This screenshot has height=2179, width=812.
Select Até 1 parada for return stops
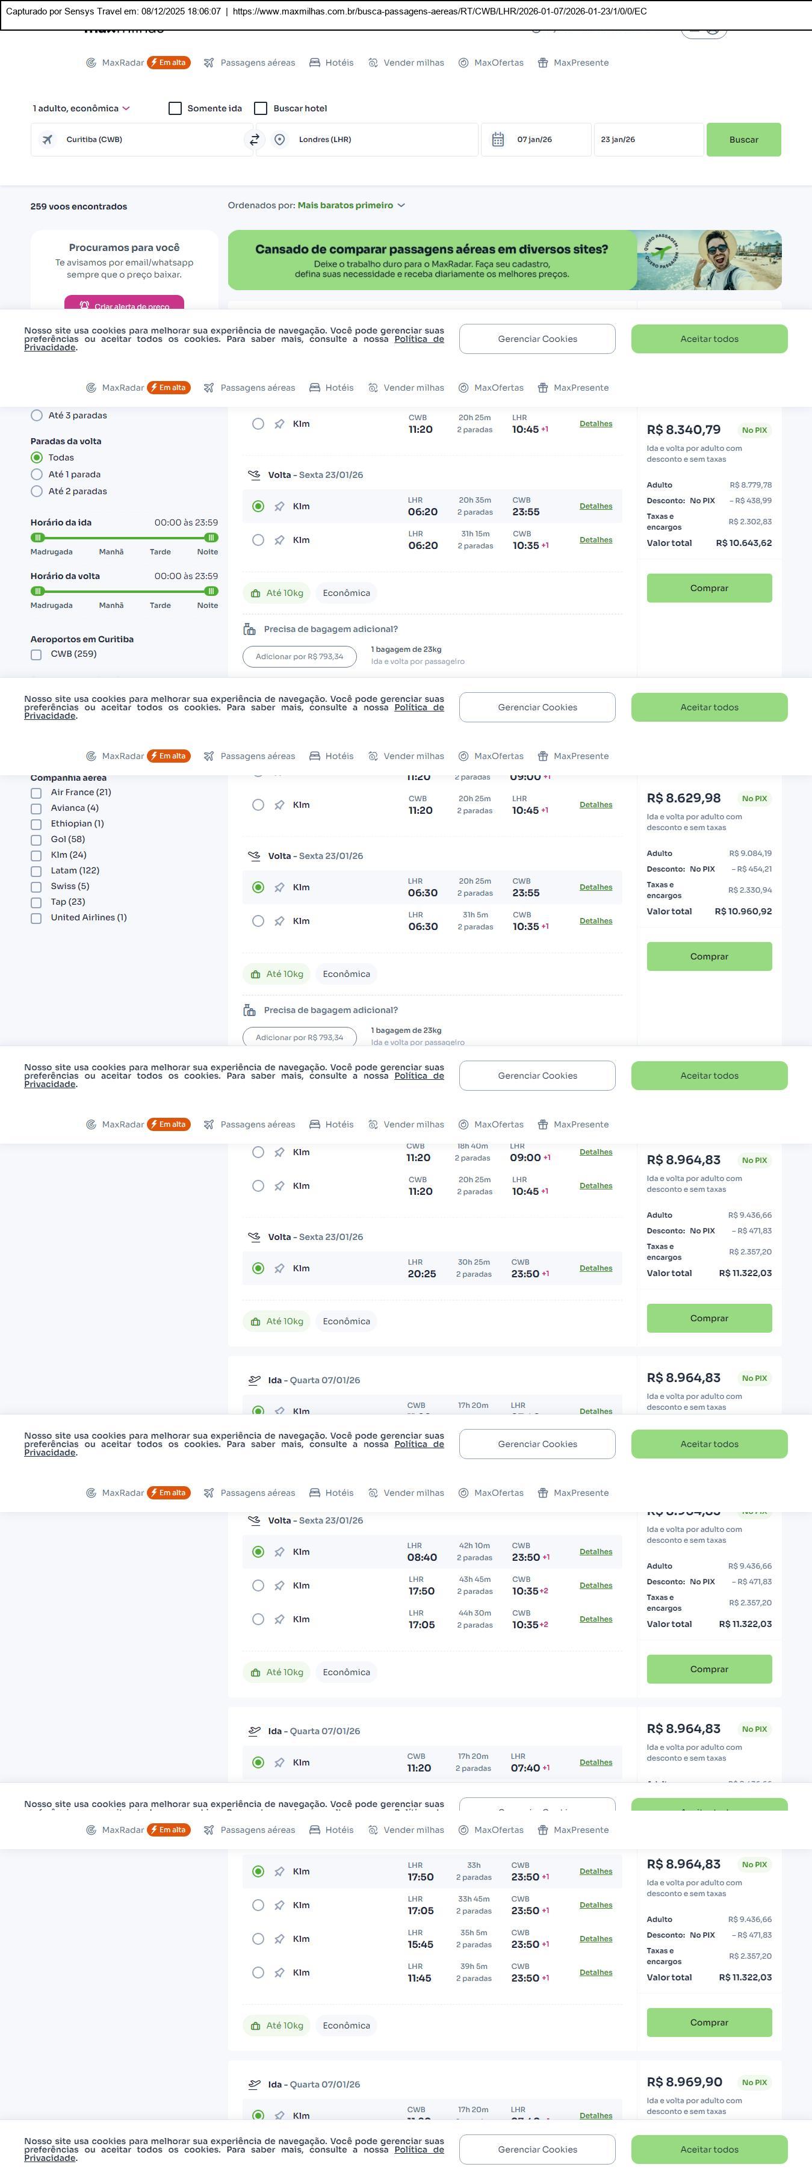tap(36, 474)
